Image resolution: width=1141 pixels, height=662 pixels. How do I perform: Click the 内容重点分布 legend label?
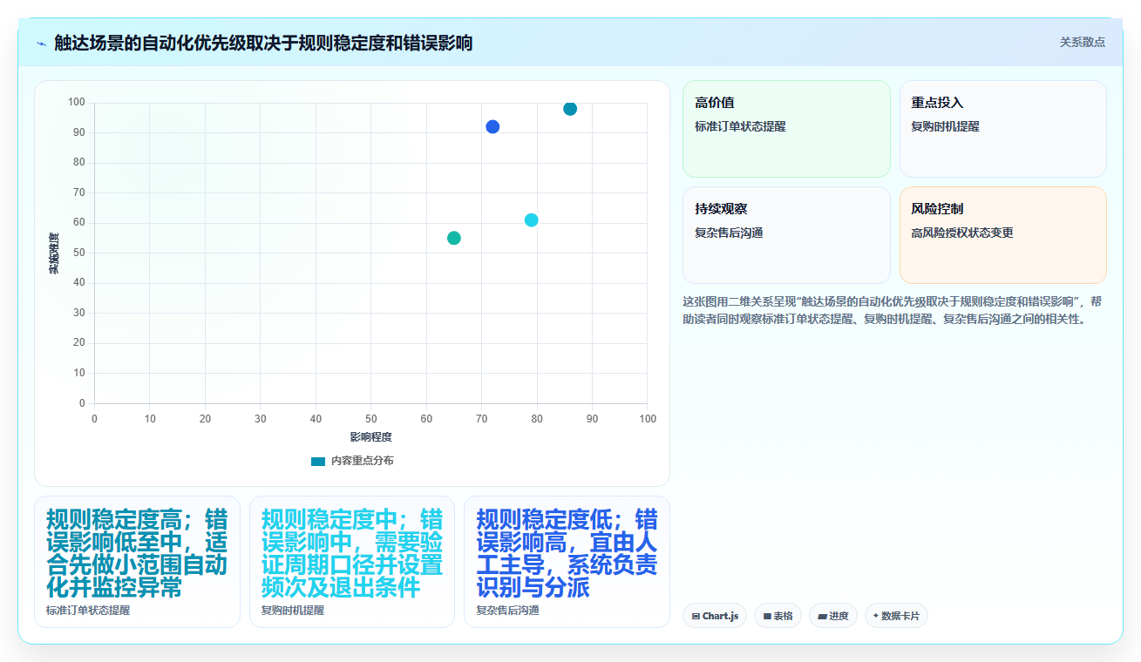coord(362,461)
